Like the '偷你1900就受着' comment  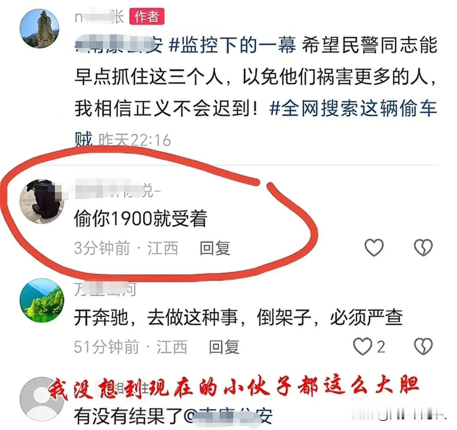pos(374,247)
